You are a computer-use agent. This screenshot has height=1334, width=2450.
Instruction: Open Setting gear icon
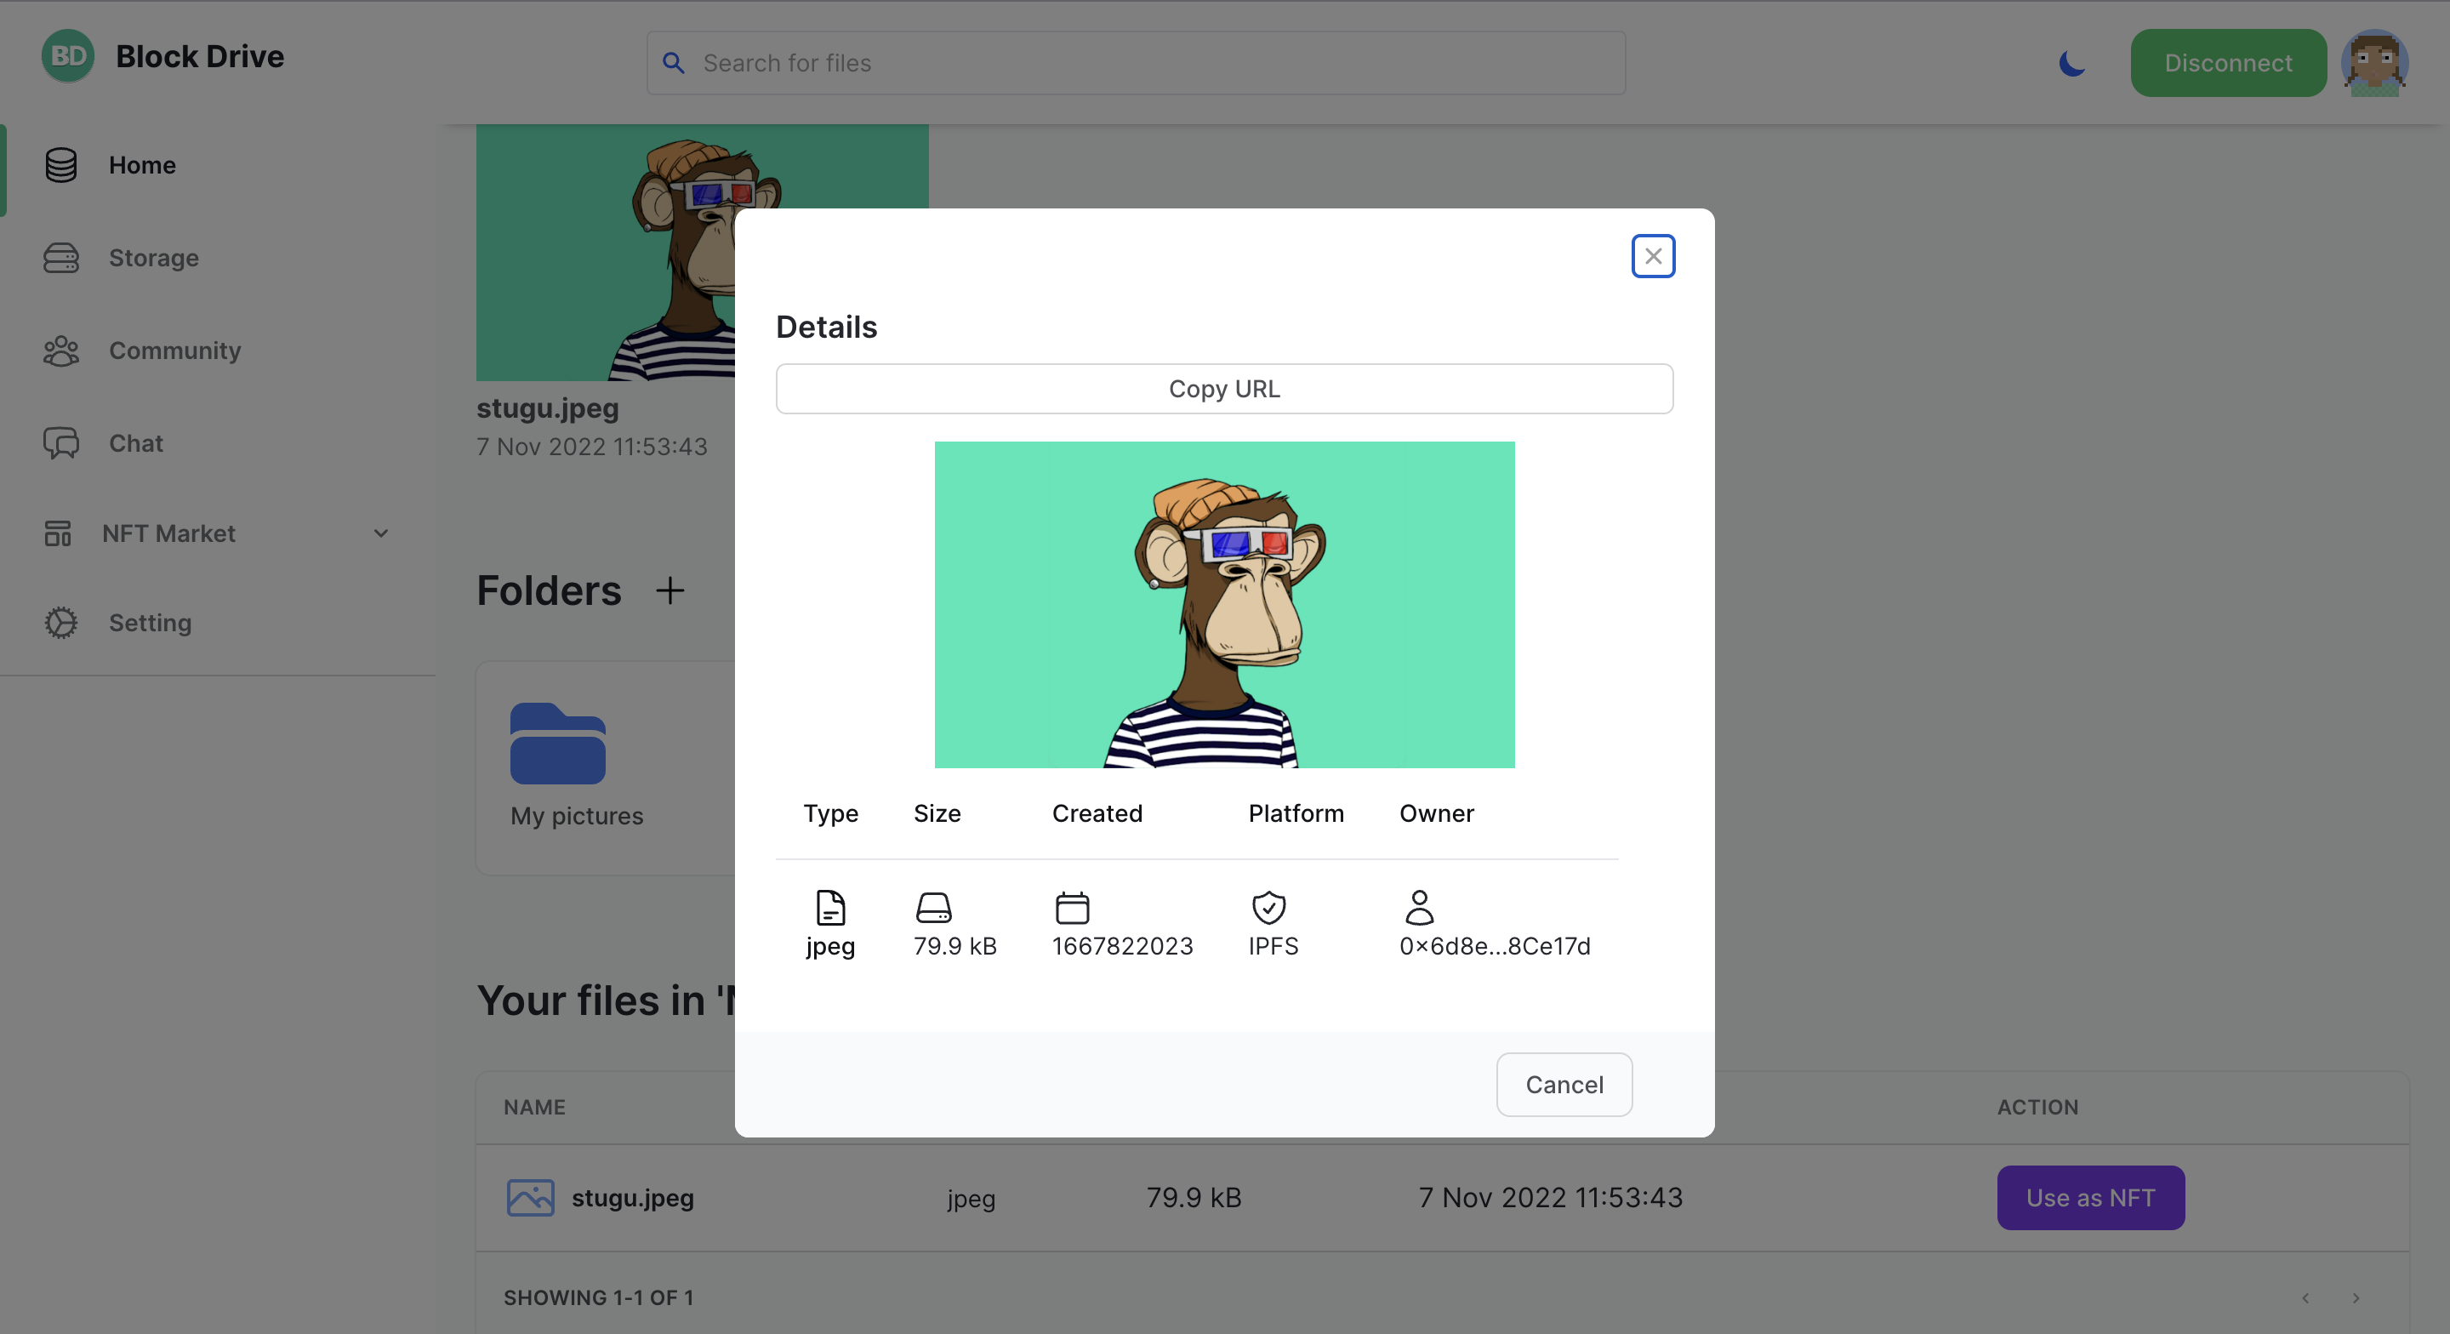(61, 624)
